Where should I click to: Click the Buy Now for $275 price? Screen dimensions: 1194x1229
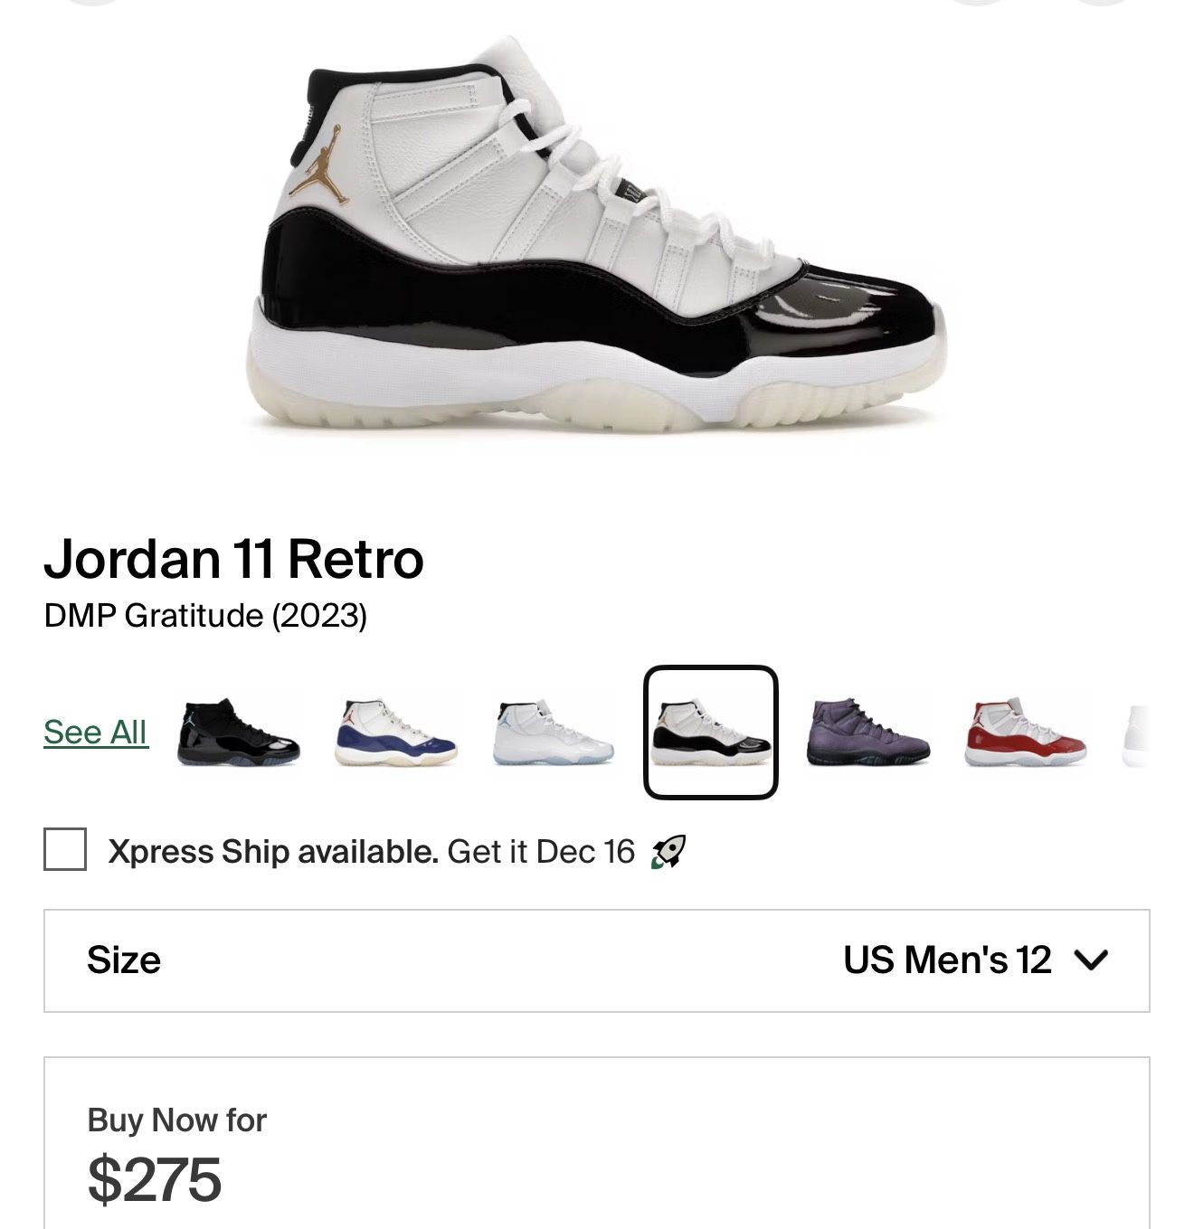click(x=155, y=1179)
